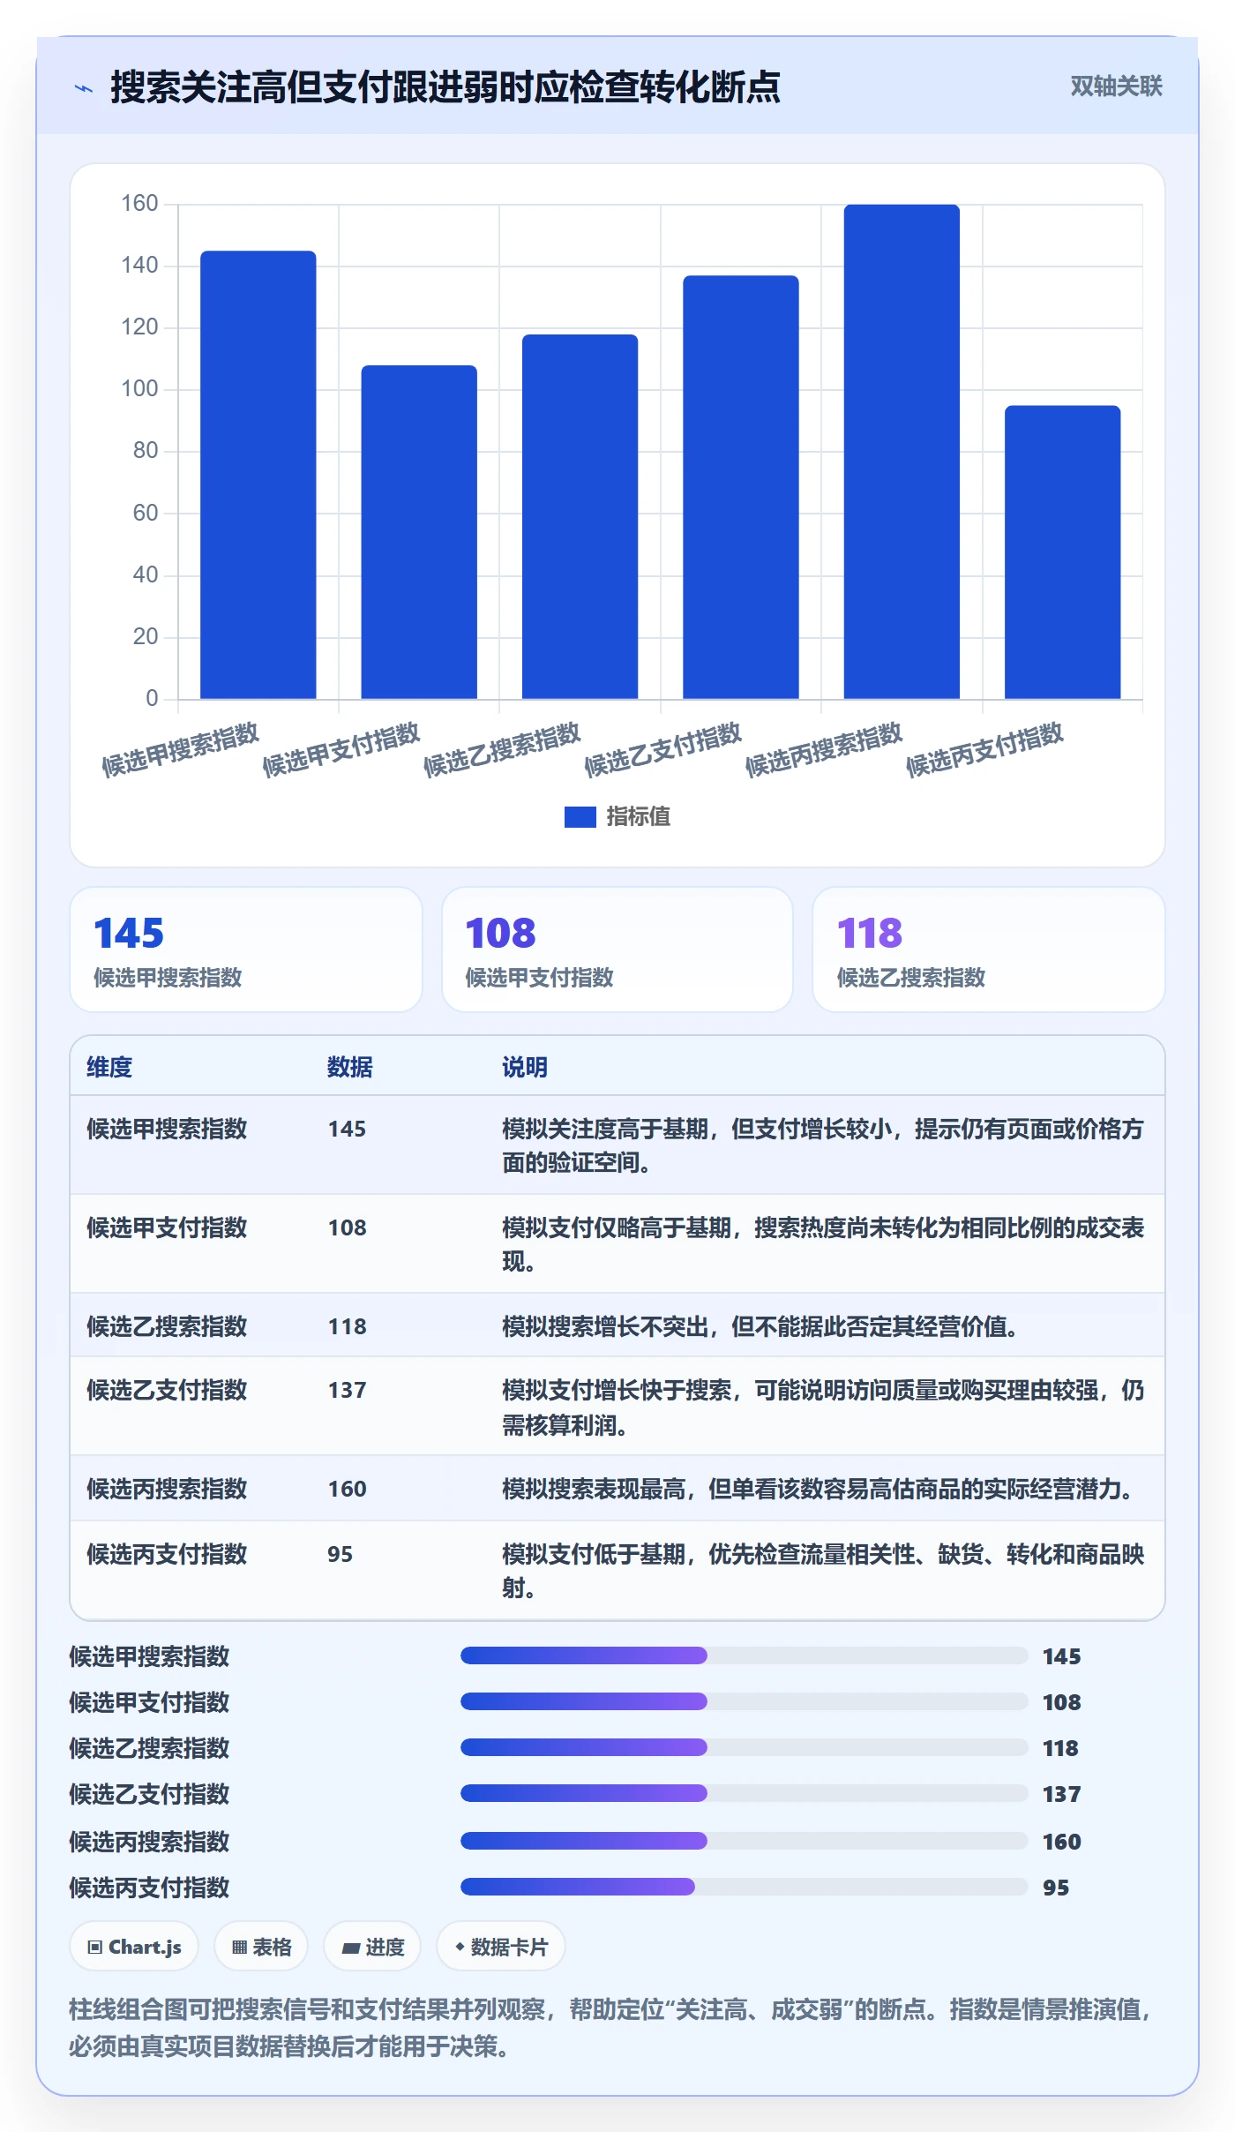Screen dimensions: 1235x2132
Task: Select the 候选丙搜索指数 table row cell
Action: [x=167, y=1489]
